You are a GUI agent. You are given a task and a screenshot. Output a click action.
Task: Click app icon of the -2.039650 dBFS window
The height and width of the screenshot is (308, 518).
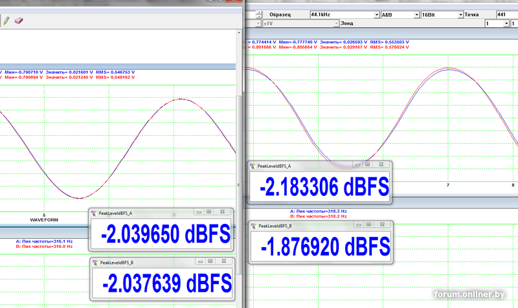[x=95, y=213]
